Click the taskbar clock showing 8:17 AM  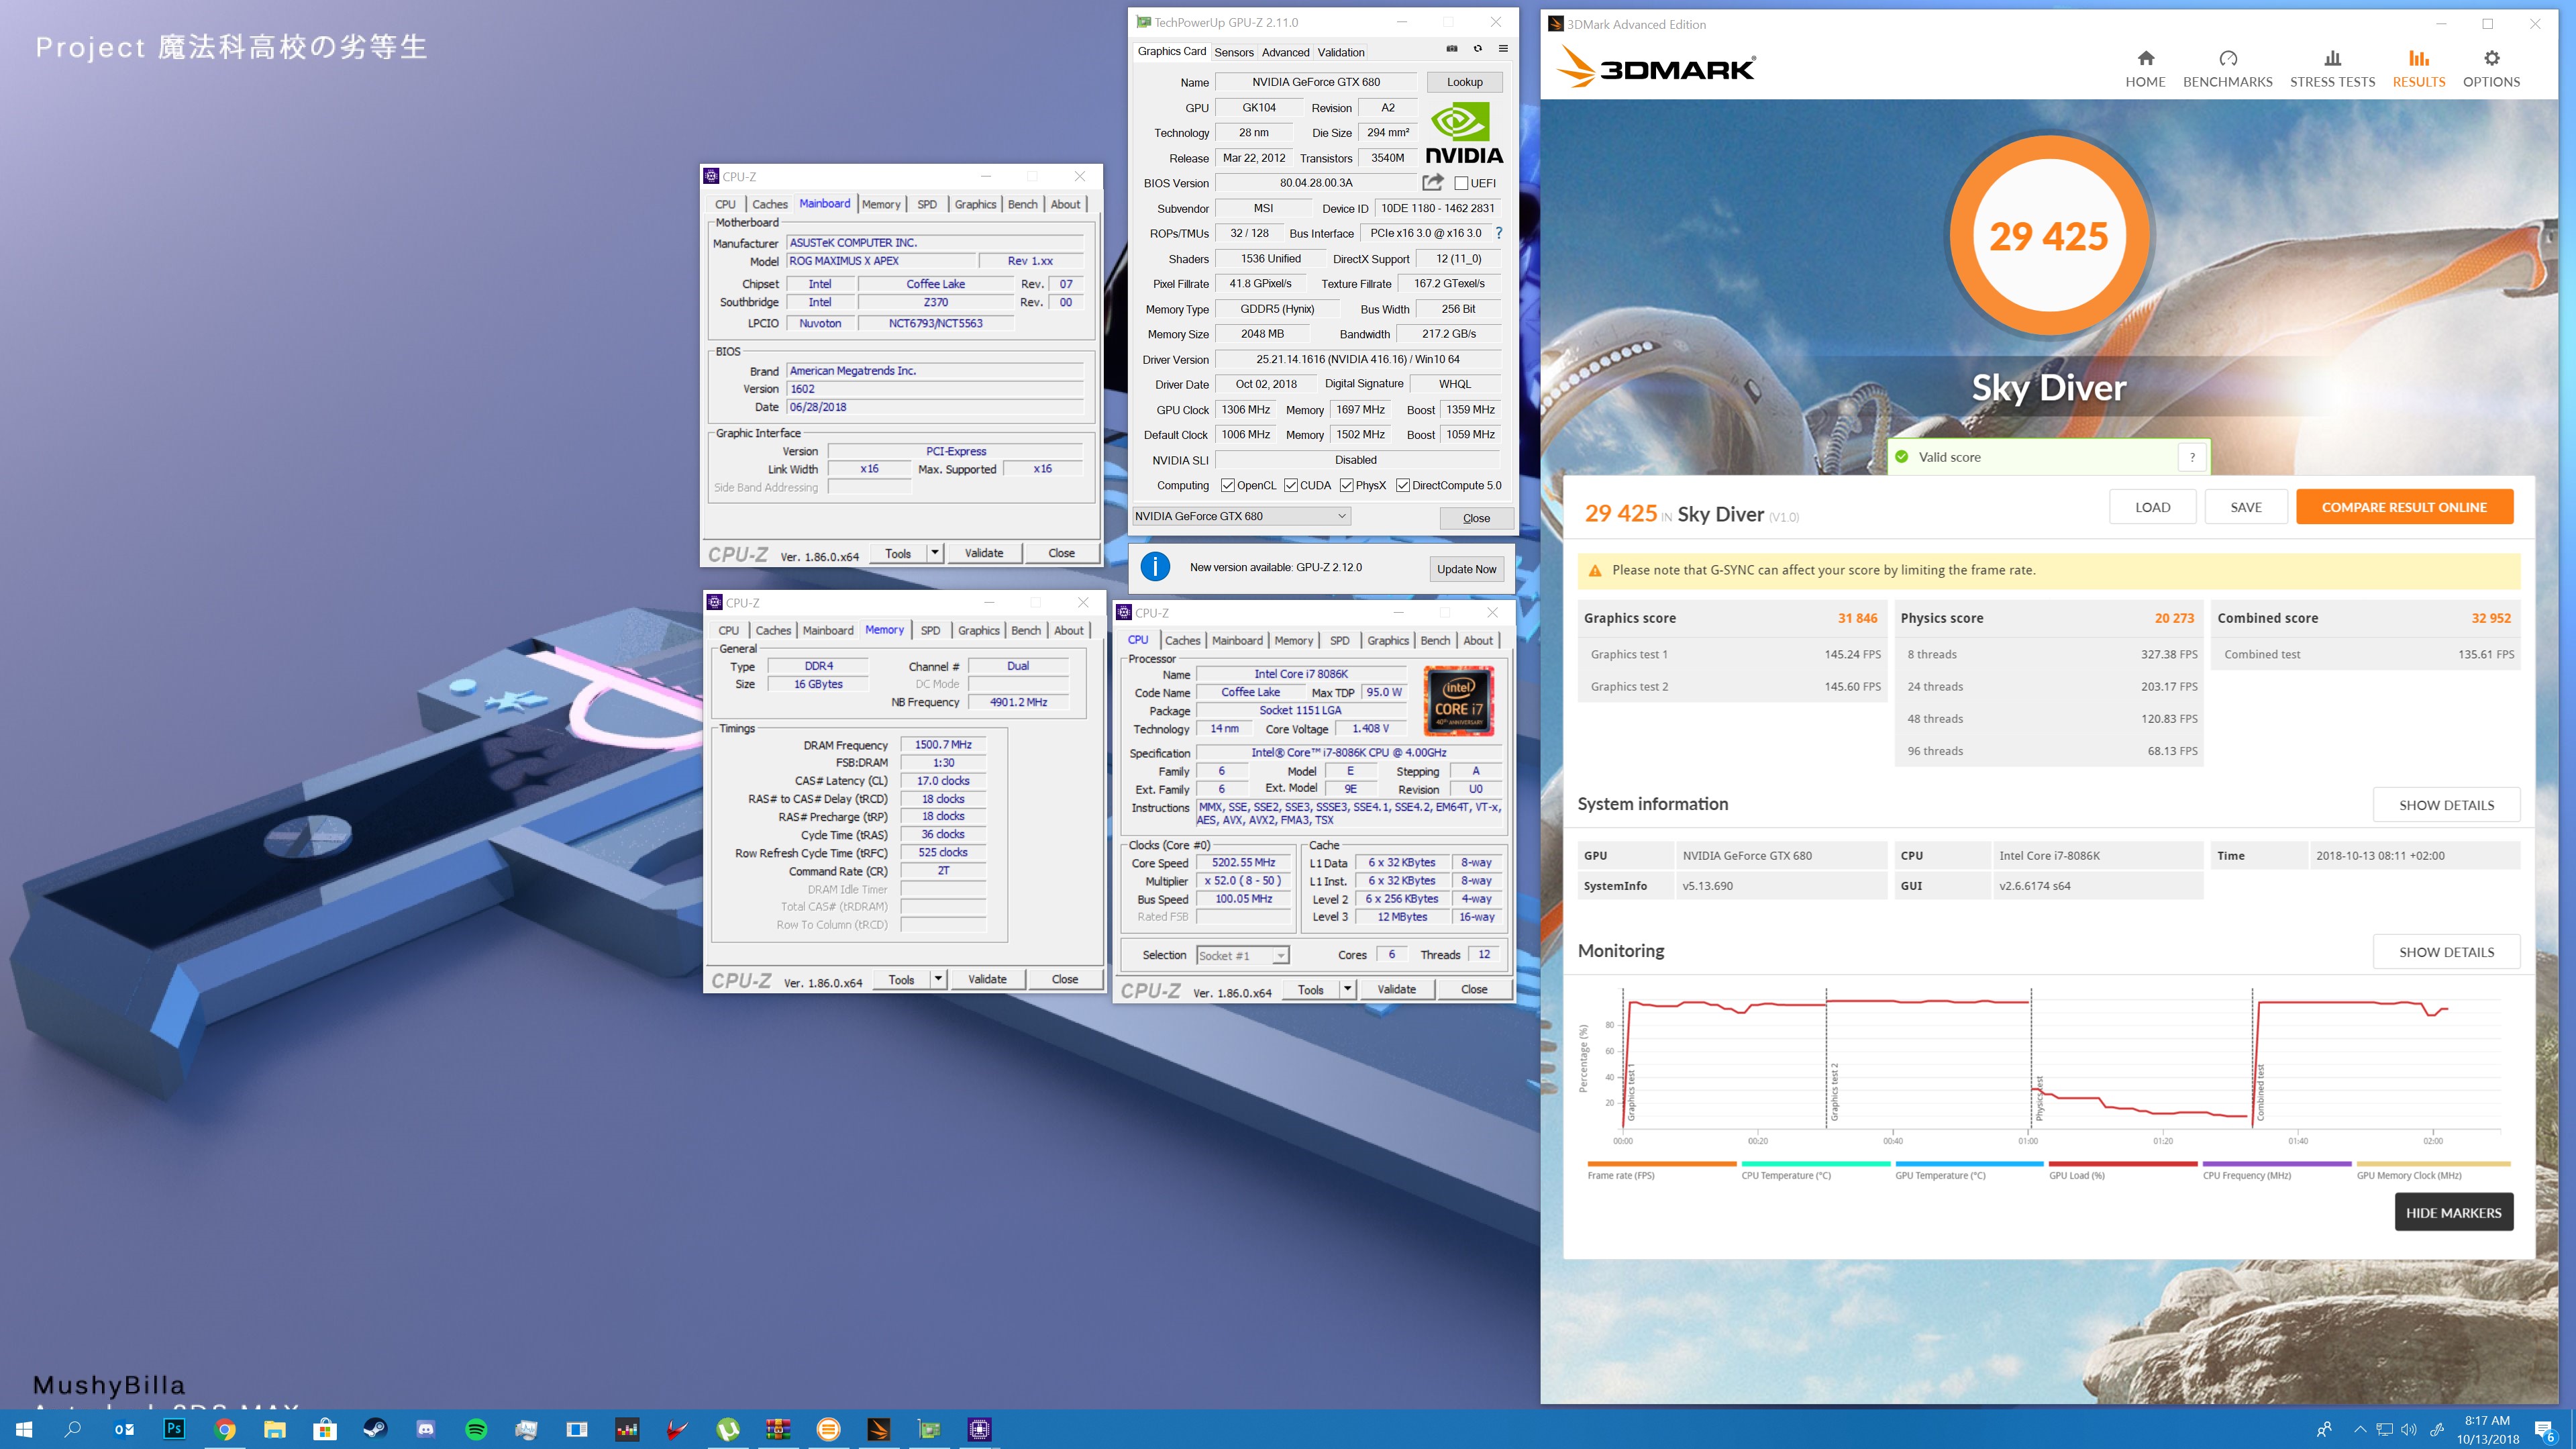pyautogui.click(x=2487, y=1429)
